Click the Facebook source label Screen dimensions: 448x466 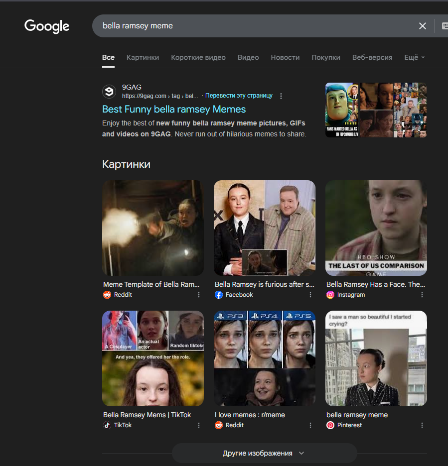(x=239, y=295)
